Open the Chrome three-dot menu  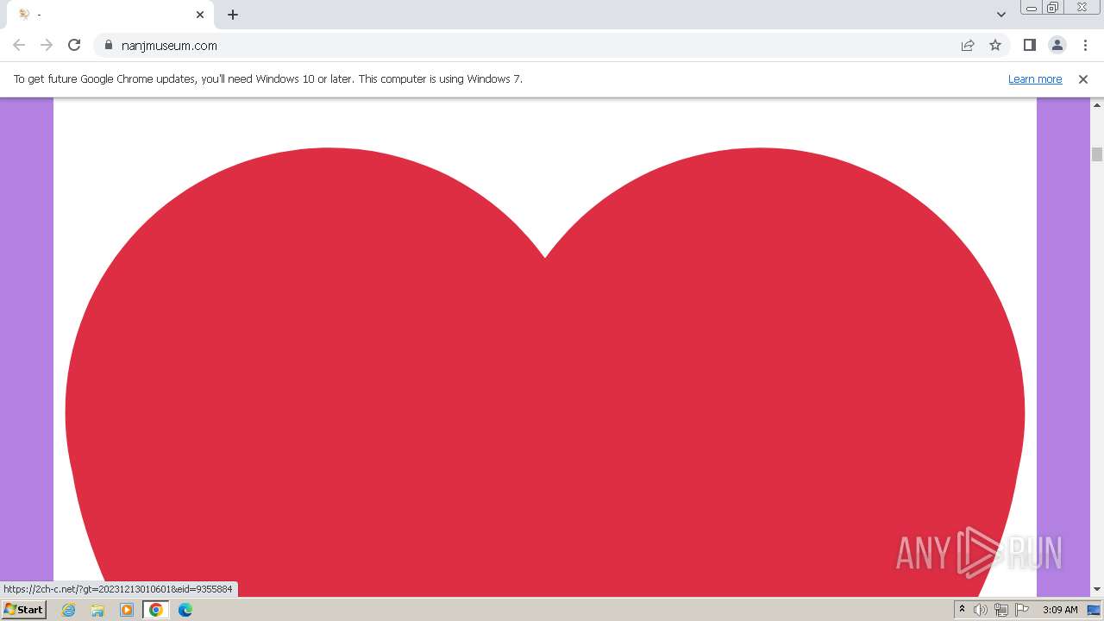1085,45
